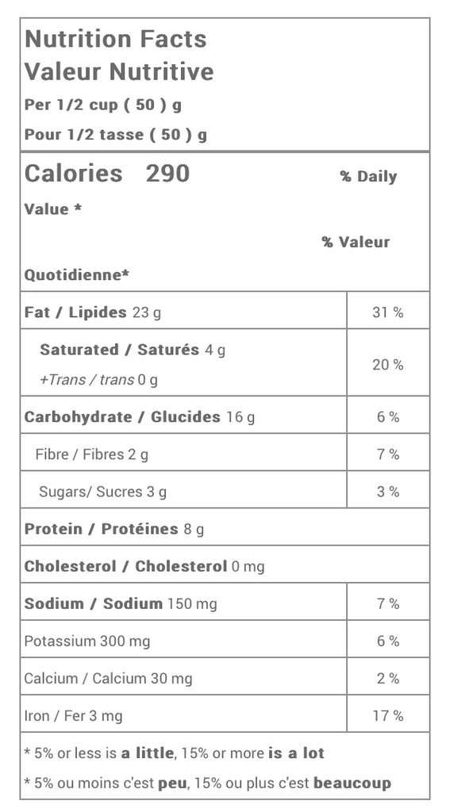Screen dimensions: 450x812
Task: Select the Valeur Nutritive title text
Action: pyautogui.click(x=119, y=71)
